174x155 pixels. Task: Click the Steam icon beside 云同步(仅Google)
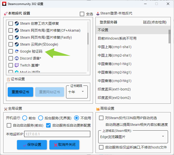click(x=17, y=44)
